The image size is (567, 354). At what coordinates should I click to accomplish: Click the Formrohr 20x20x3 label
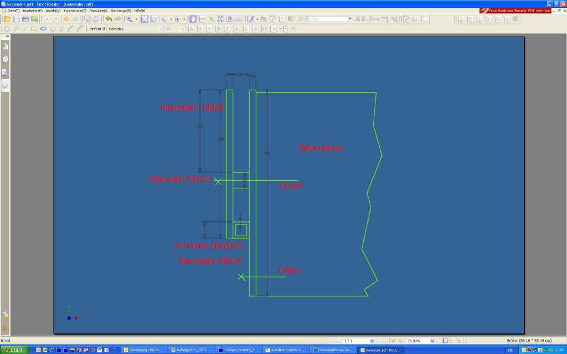208,246
